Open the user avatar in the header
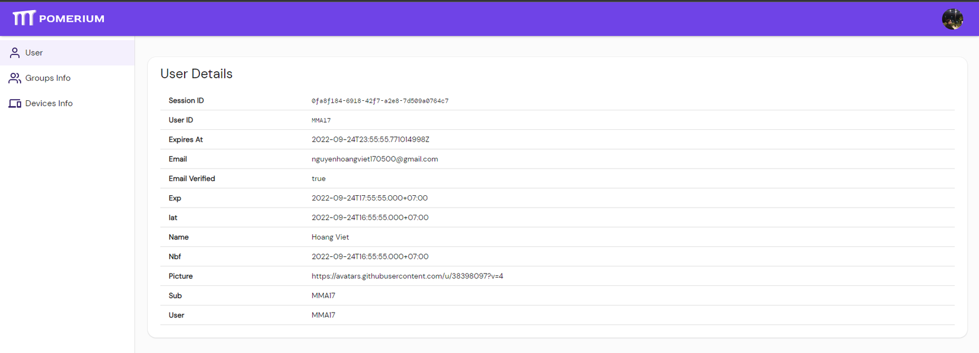Viewport: 979px width, 353px height. [952, 19]
